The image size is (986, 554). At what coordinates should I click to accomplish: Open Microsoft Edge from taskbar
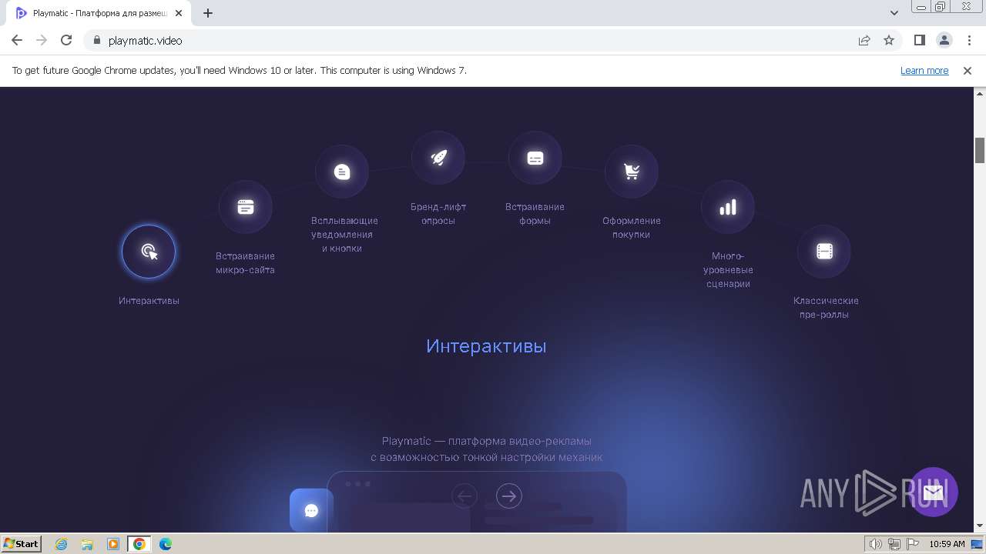point(166,544)
